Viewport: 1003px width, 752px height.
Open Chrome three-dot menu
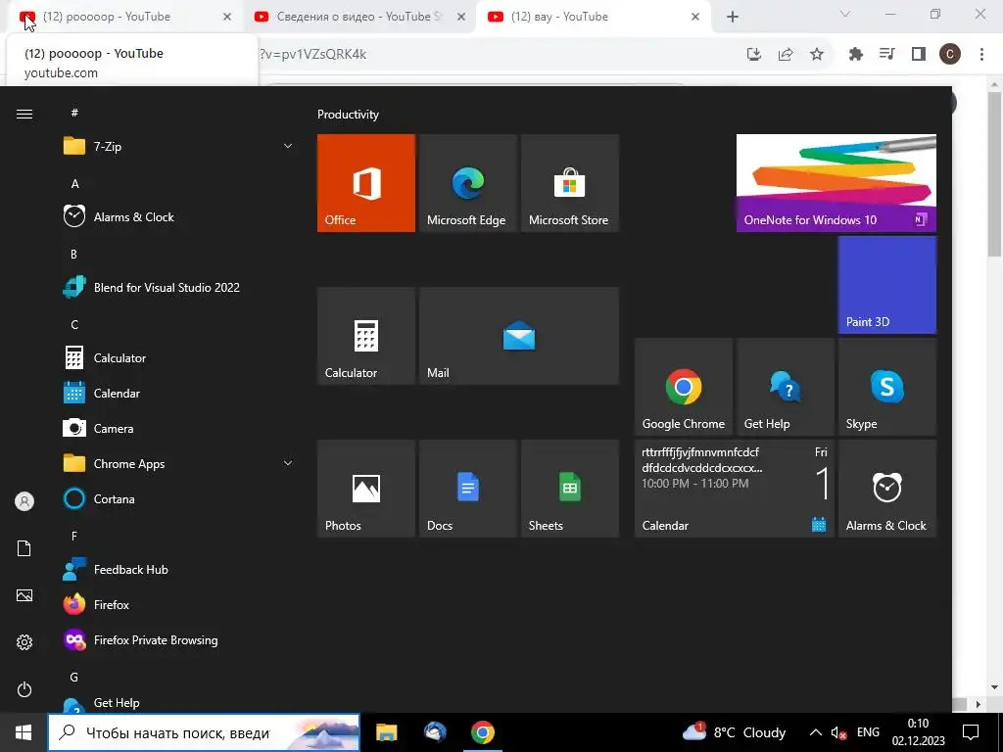point(981,55)
